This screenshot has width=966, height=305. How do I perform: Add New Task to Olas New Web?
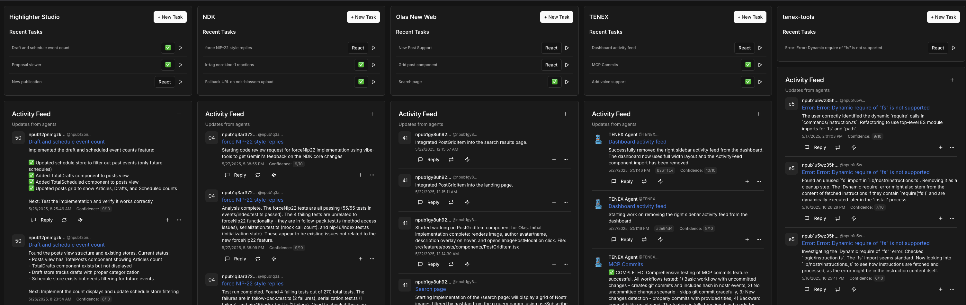pyautogui.click(x=557, y=17)
